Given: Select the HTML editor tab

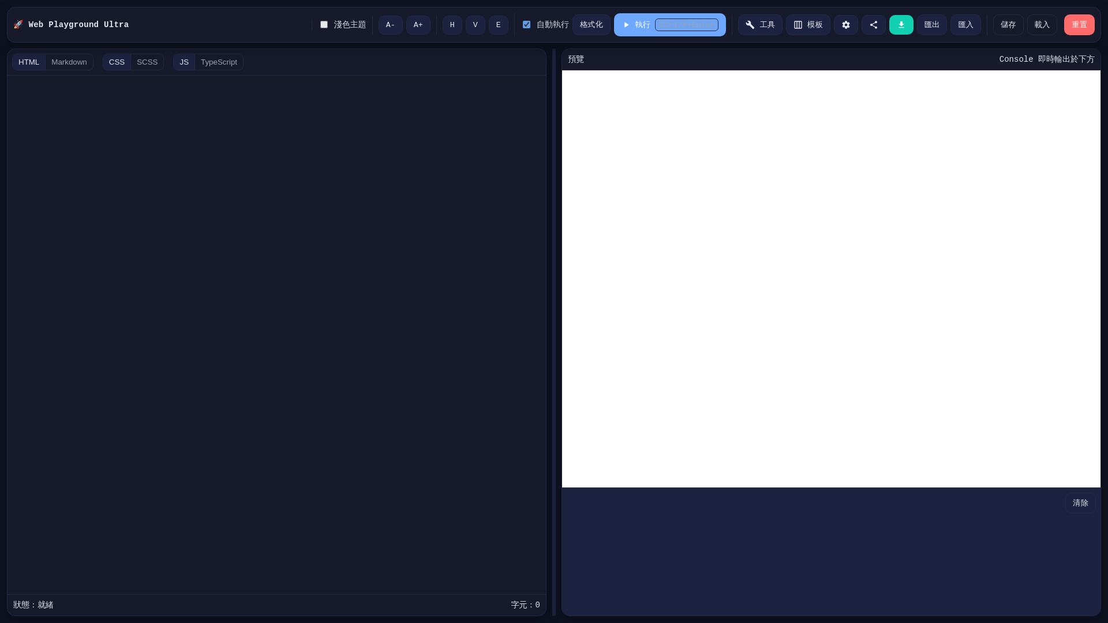Looking at the screenshot, I should coord(29,62).
